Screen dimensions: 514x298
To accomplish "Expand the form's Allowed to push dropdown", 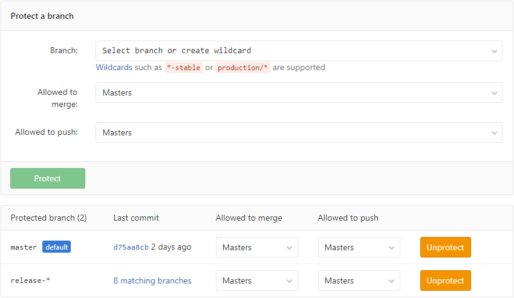I will 299,132.
